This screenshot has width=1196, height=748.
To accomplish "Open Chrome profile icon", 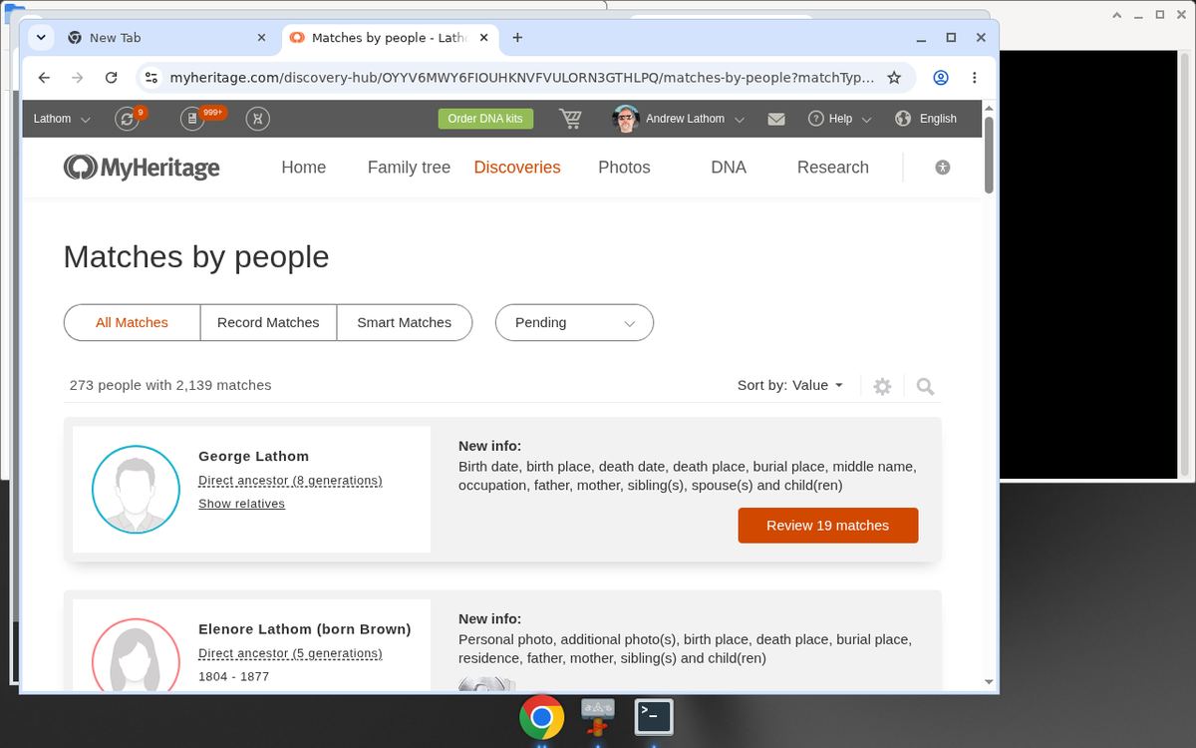I will [941, 77].
